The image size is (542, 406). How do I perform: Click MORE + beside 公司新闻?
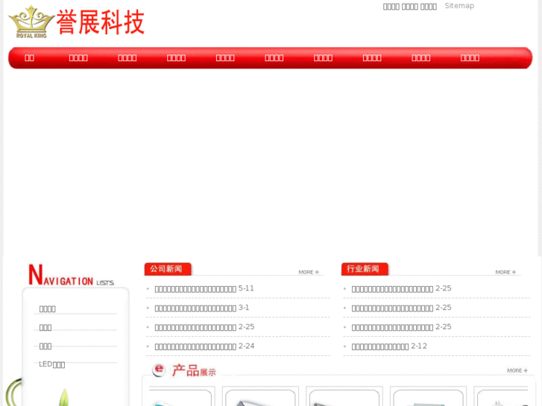pos(309,272)
